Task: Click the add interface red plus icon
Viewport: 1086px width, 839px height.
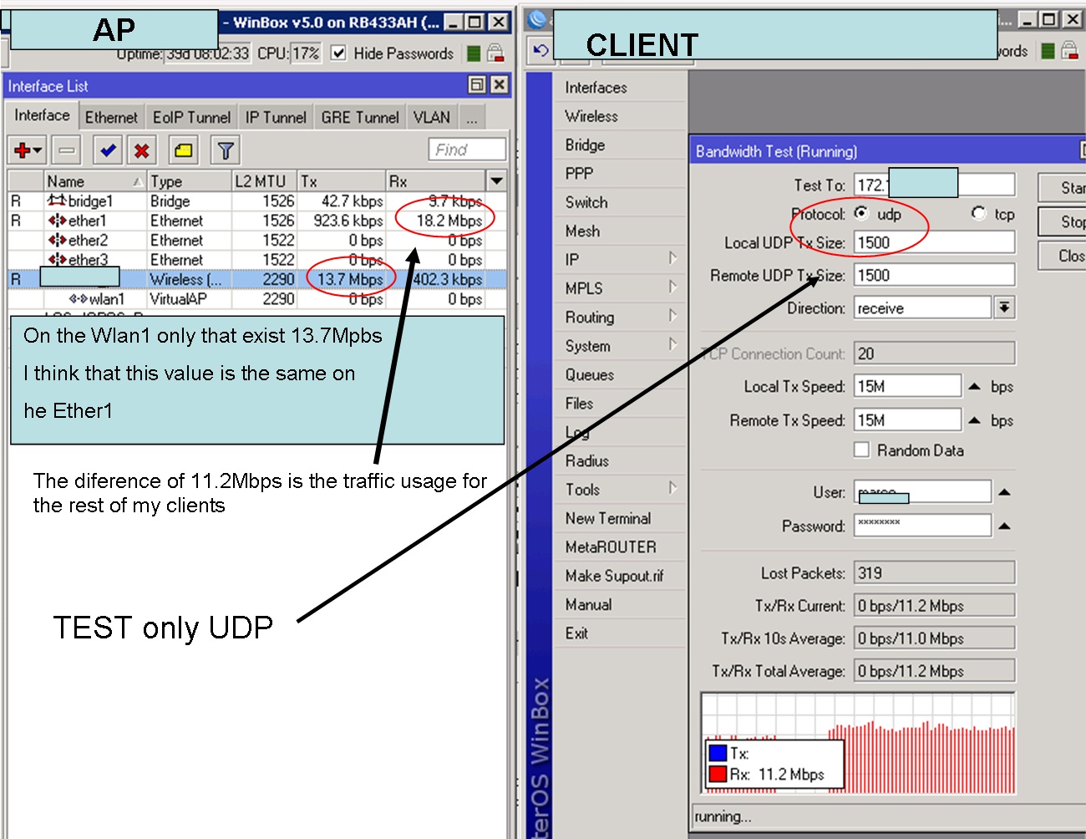Action: pos(28,150)
